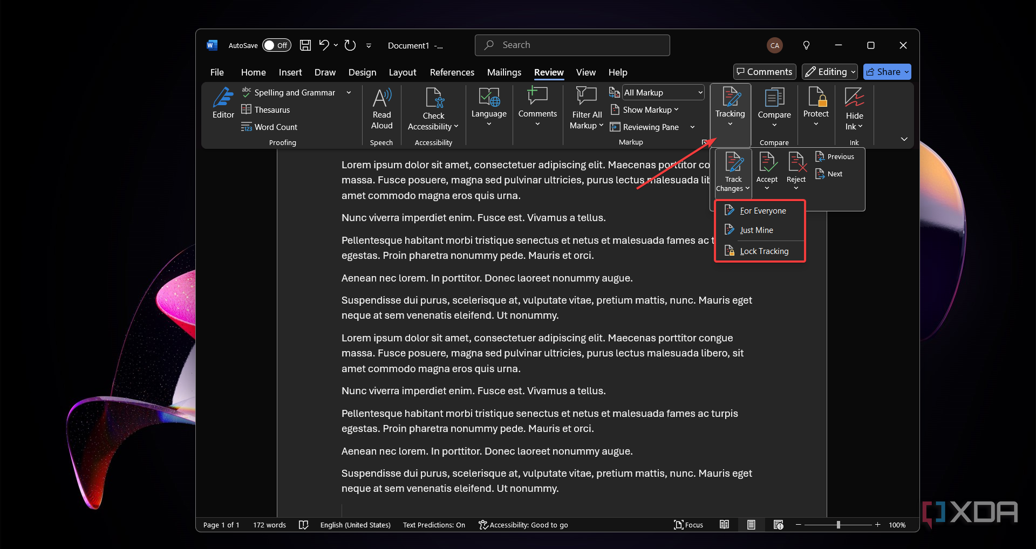Image resolution: width=1036 pixels, height=549 pixels.
Task: Open the Design tab
Action: [362, 72]
